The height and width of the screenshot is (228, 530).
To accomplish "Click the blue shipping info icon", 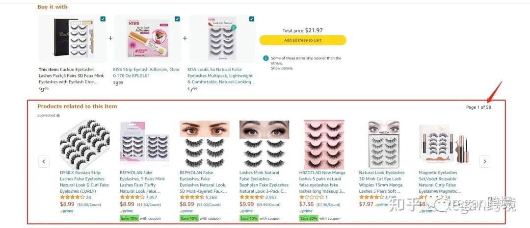I will (x=265, y=58).
